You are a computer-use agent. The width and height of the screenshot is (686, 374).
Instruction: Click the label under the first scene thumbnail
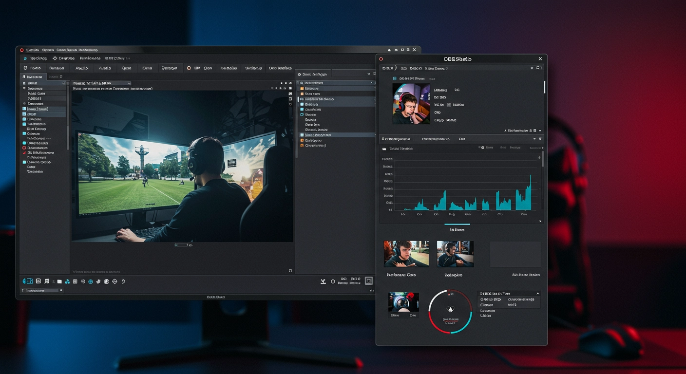tap(401, 275)
